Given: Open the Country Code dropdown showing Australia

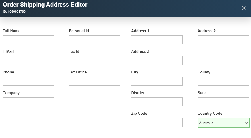Looking at the screenshot, I should (223, 123).
